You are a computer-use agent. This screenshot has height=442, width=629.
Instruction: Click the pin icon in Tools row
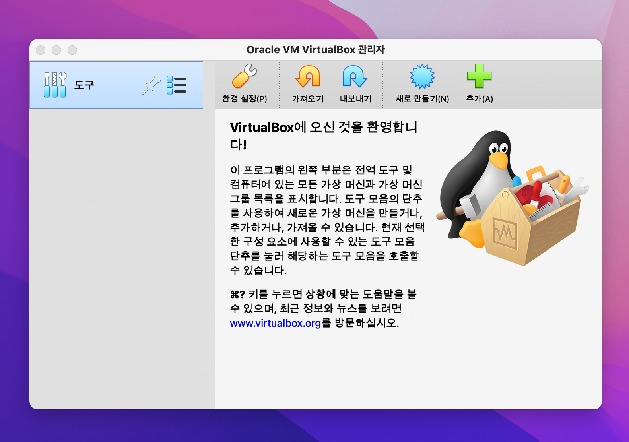pyautogui.click(x=151, y=85)
